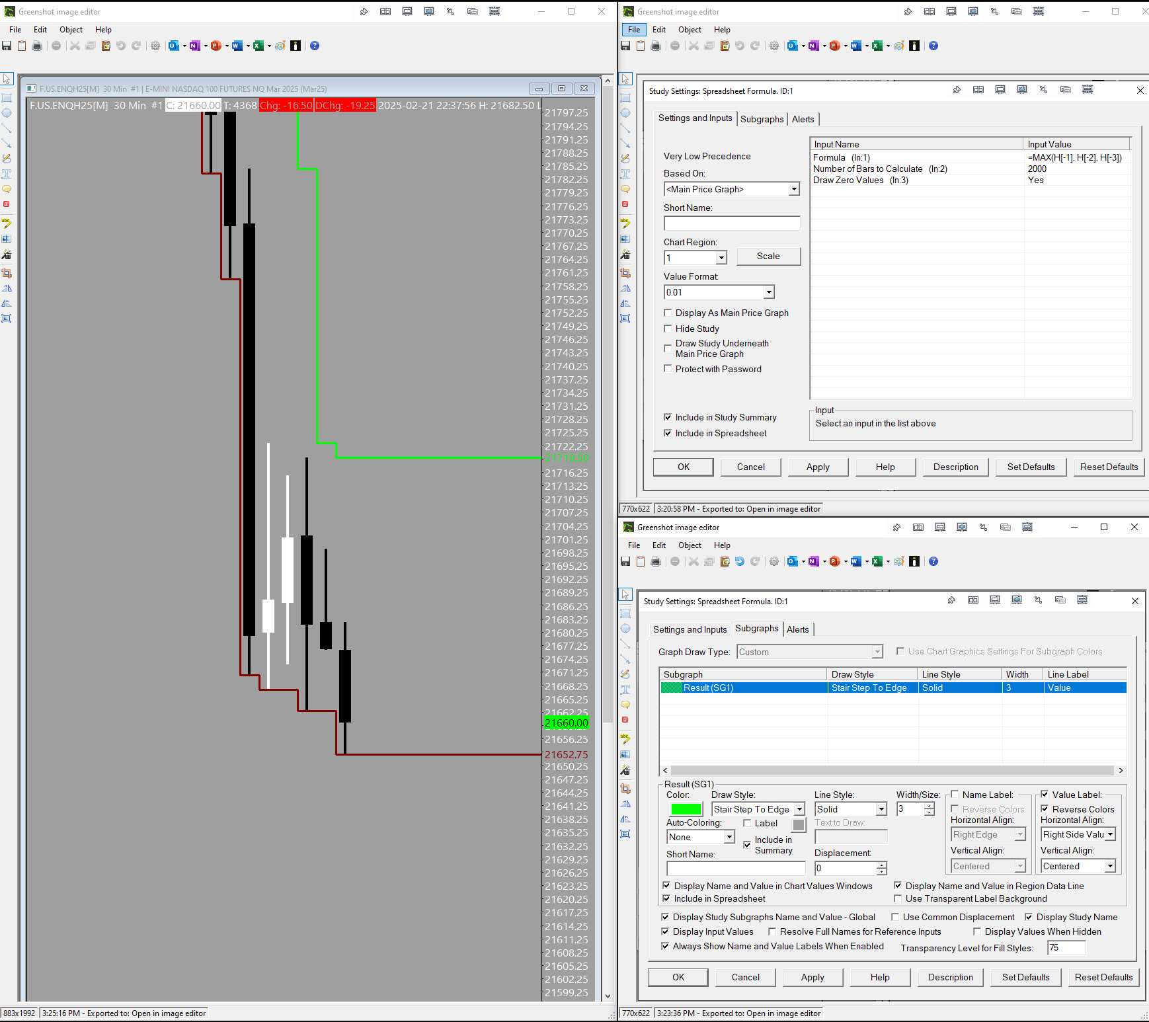Click the save icon in leftmost editor toolbar
Screen dimensions: 1149x1022
(x=7, y=46)
